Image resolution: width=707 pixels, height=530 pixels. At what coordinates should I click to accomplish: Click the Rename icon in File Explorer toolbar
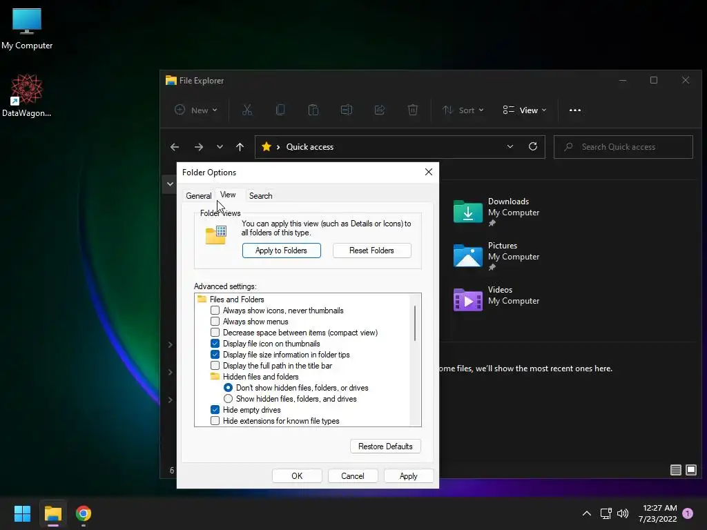click(347, 110)
